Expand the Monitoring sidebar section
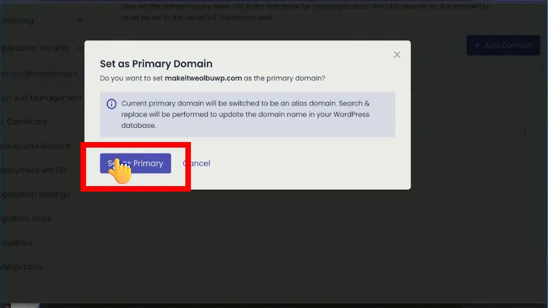This screenshot has height=308, width=548. [x=41, y=21]
